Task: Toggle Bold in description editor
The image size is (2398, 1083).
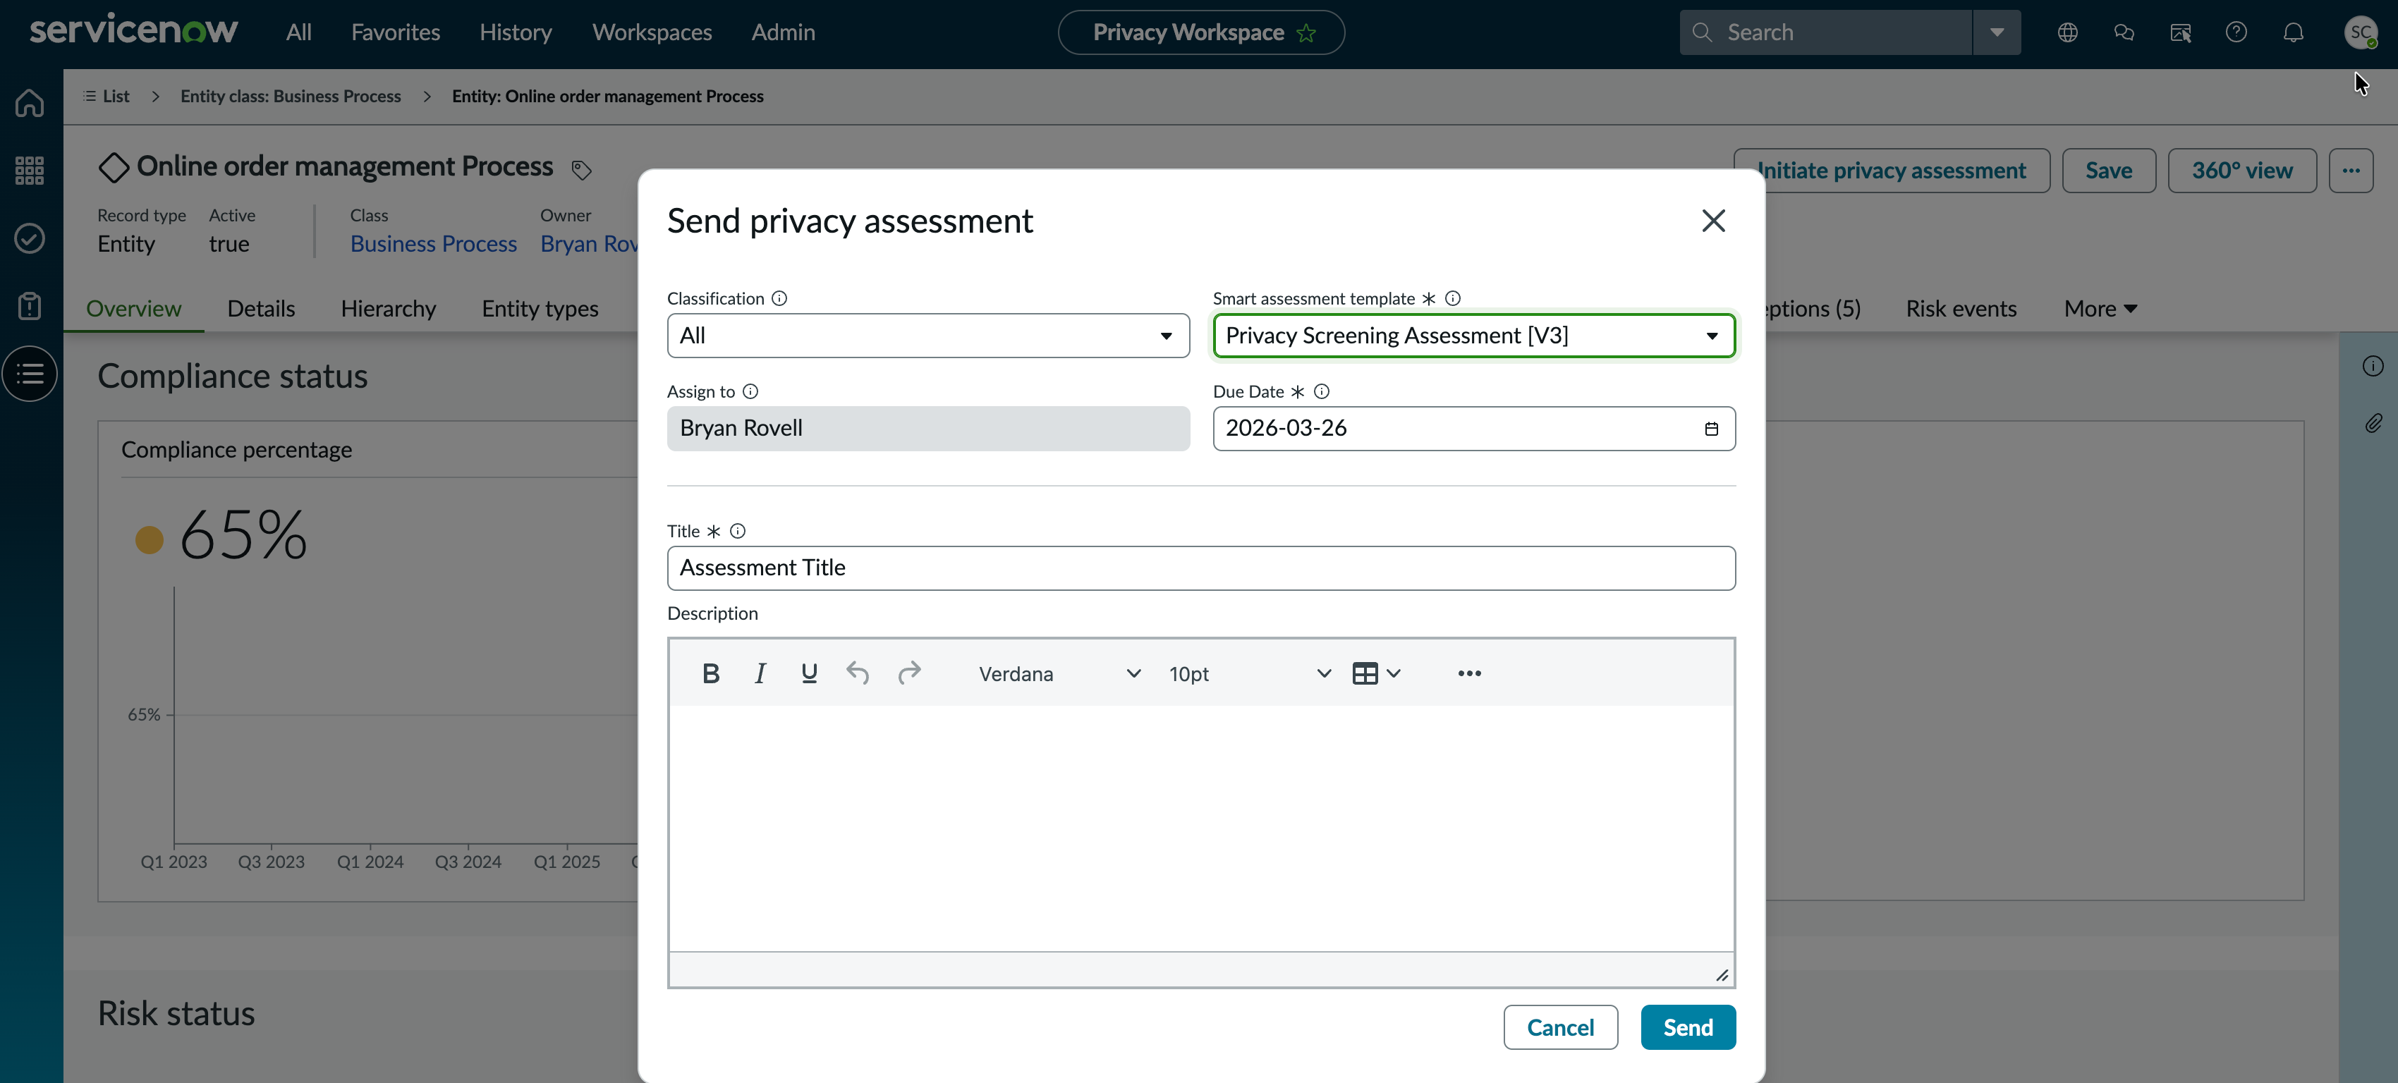Action: click(710, 673)
